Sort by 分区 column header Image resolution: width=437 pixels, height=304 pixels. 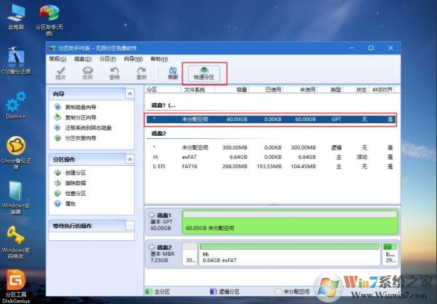click(x=163, y=89)
